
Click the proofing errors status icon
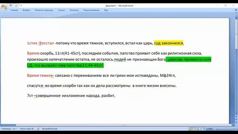click(38, 129)
